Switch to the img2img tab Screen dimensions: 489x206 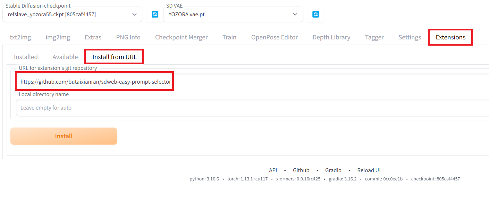(x=58, y=37)
